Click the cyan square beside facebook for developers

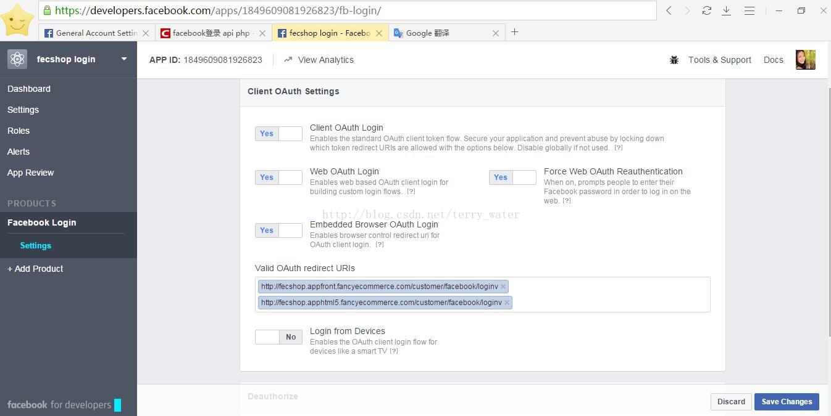point(118,405)
